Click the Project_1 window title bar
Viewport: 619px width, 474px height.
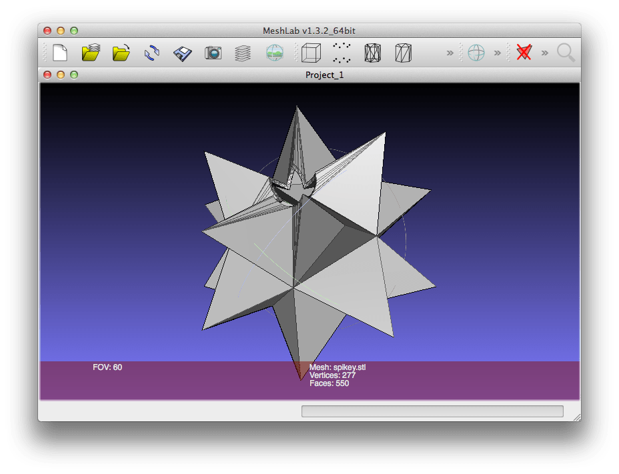click(x=325, y=75)
